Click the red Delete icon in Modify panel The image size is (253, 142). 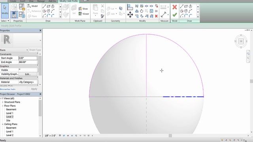point(156,16)
